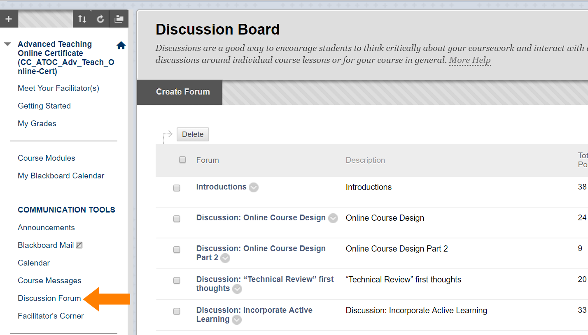588x335 pixels.
Task: Open Discussion: Technical Review first thoughts forum
Action: pos(265,284)
